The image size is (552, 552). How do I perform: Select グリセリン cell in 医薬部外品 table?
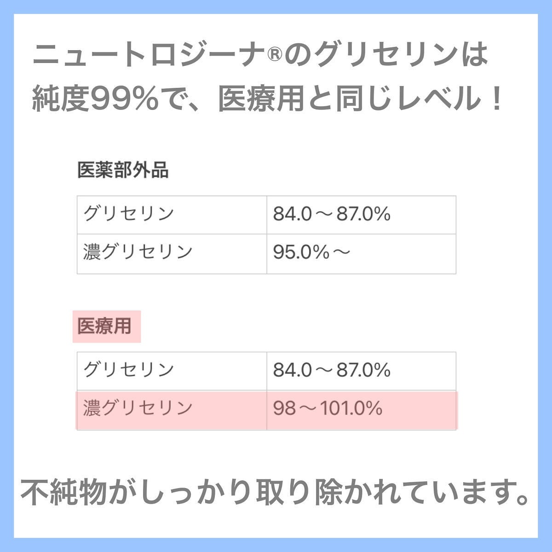pyautogui.click(x=129, y=214)
